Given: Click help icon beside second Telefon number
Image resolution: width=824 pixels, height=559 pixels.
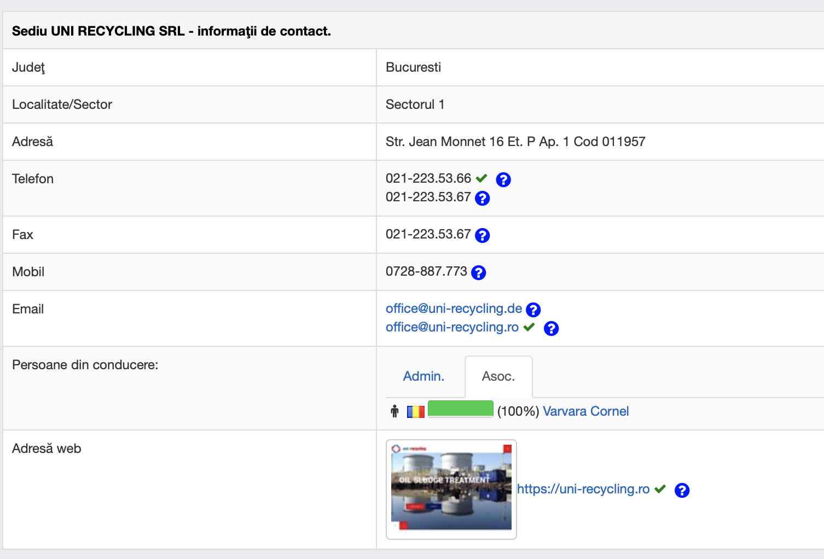Looking at the screenshot, I should click(x=482, y=198).
